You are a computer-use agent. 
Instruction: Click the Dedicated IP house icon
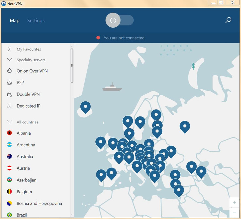9,106
